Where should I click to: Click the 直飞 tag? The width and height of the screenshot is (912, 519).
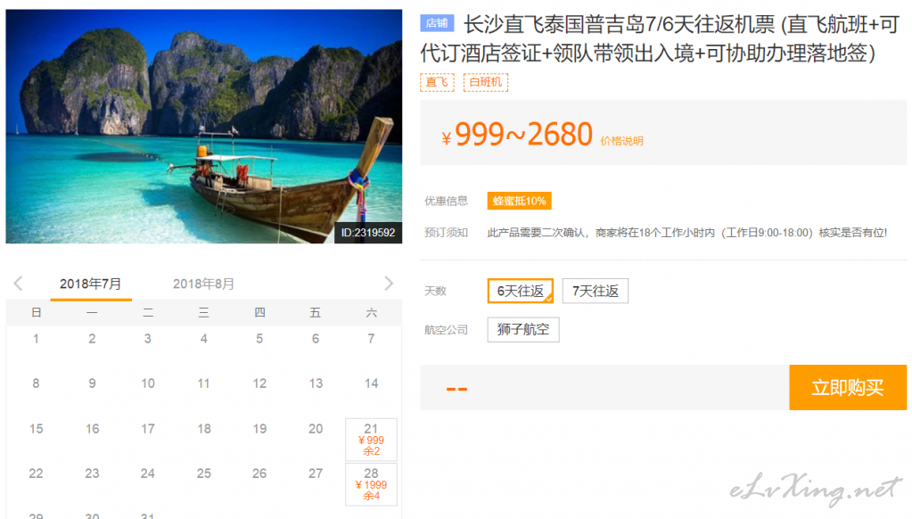437,82
